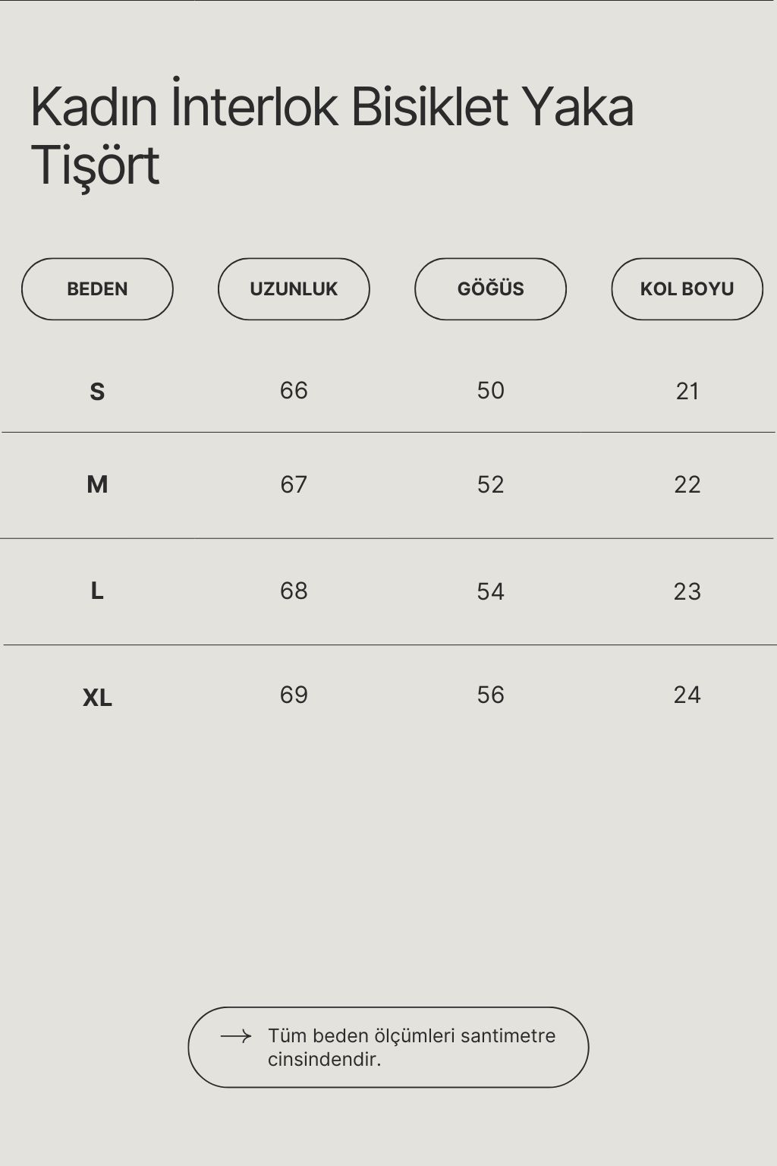Click the centimeter measurement note text

coord(411,1047)
